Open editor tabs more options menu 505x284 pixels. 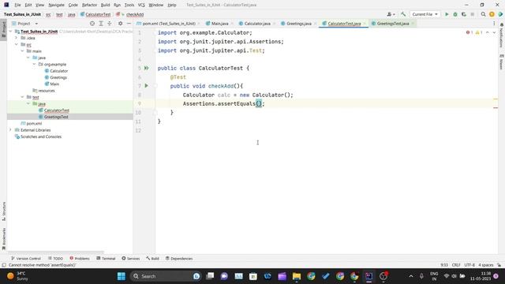(494, 24)
